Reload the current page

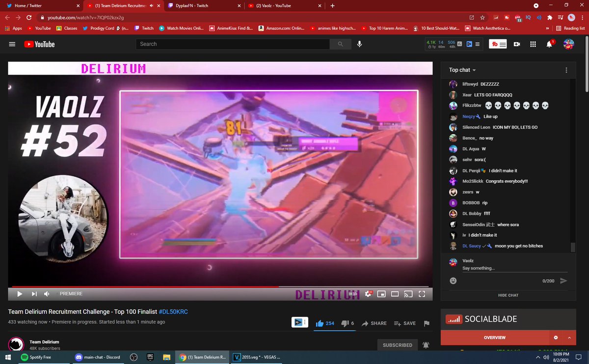[x=30, y=18]
